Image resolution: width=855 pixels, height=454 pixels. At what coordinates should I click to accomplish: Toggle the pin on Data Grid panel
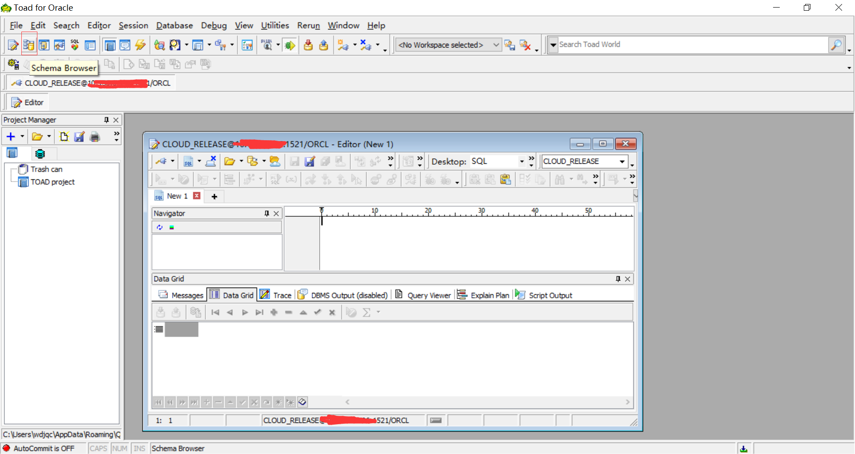[618, 279]
